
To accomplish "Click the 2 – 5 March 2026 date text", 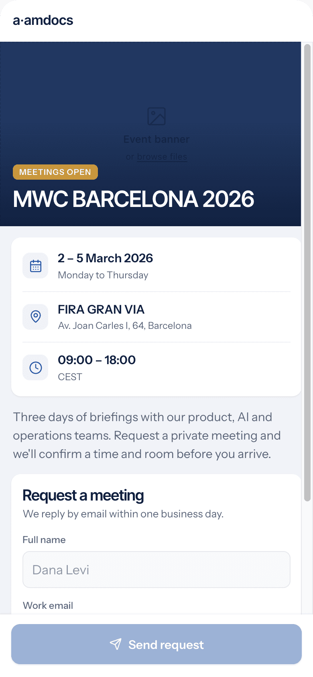I will [106, 258].
